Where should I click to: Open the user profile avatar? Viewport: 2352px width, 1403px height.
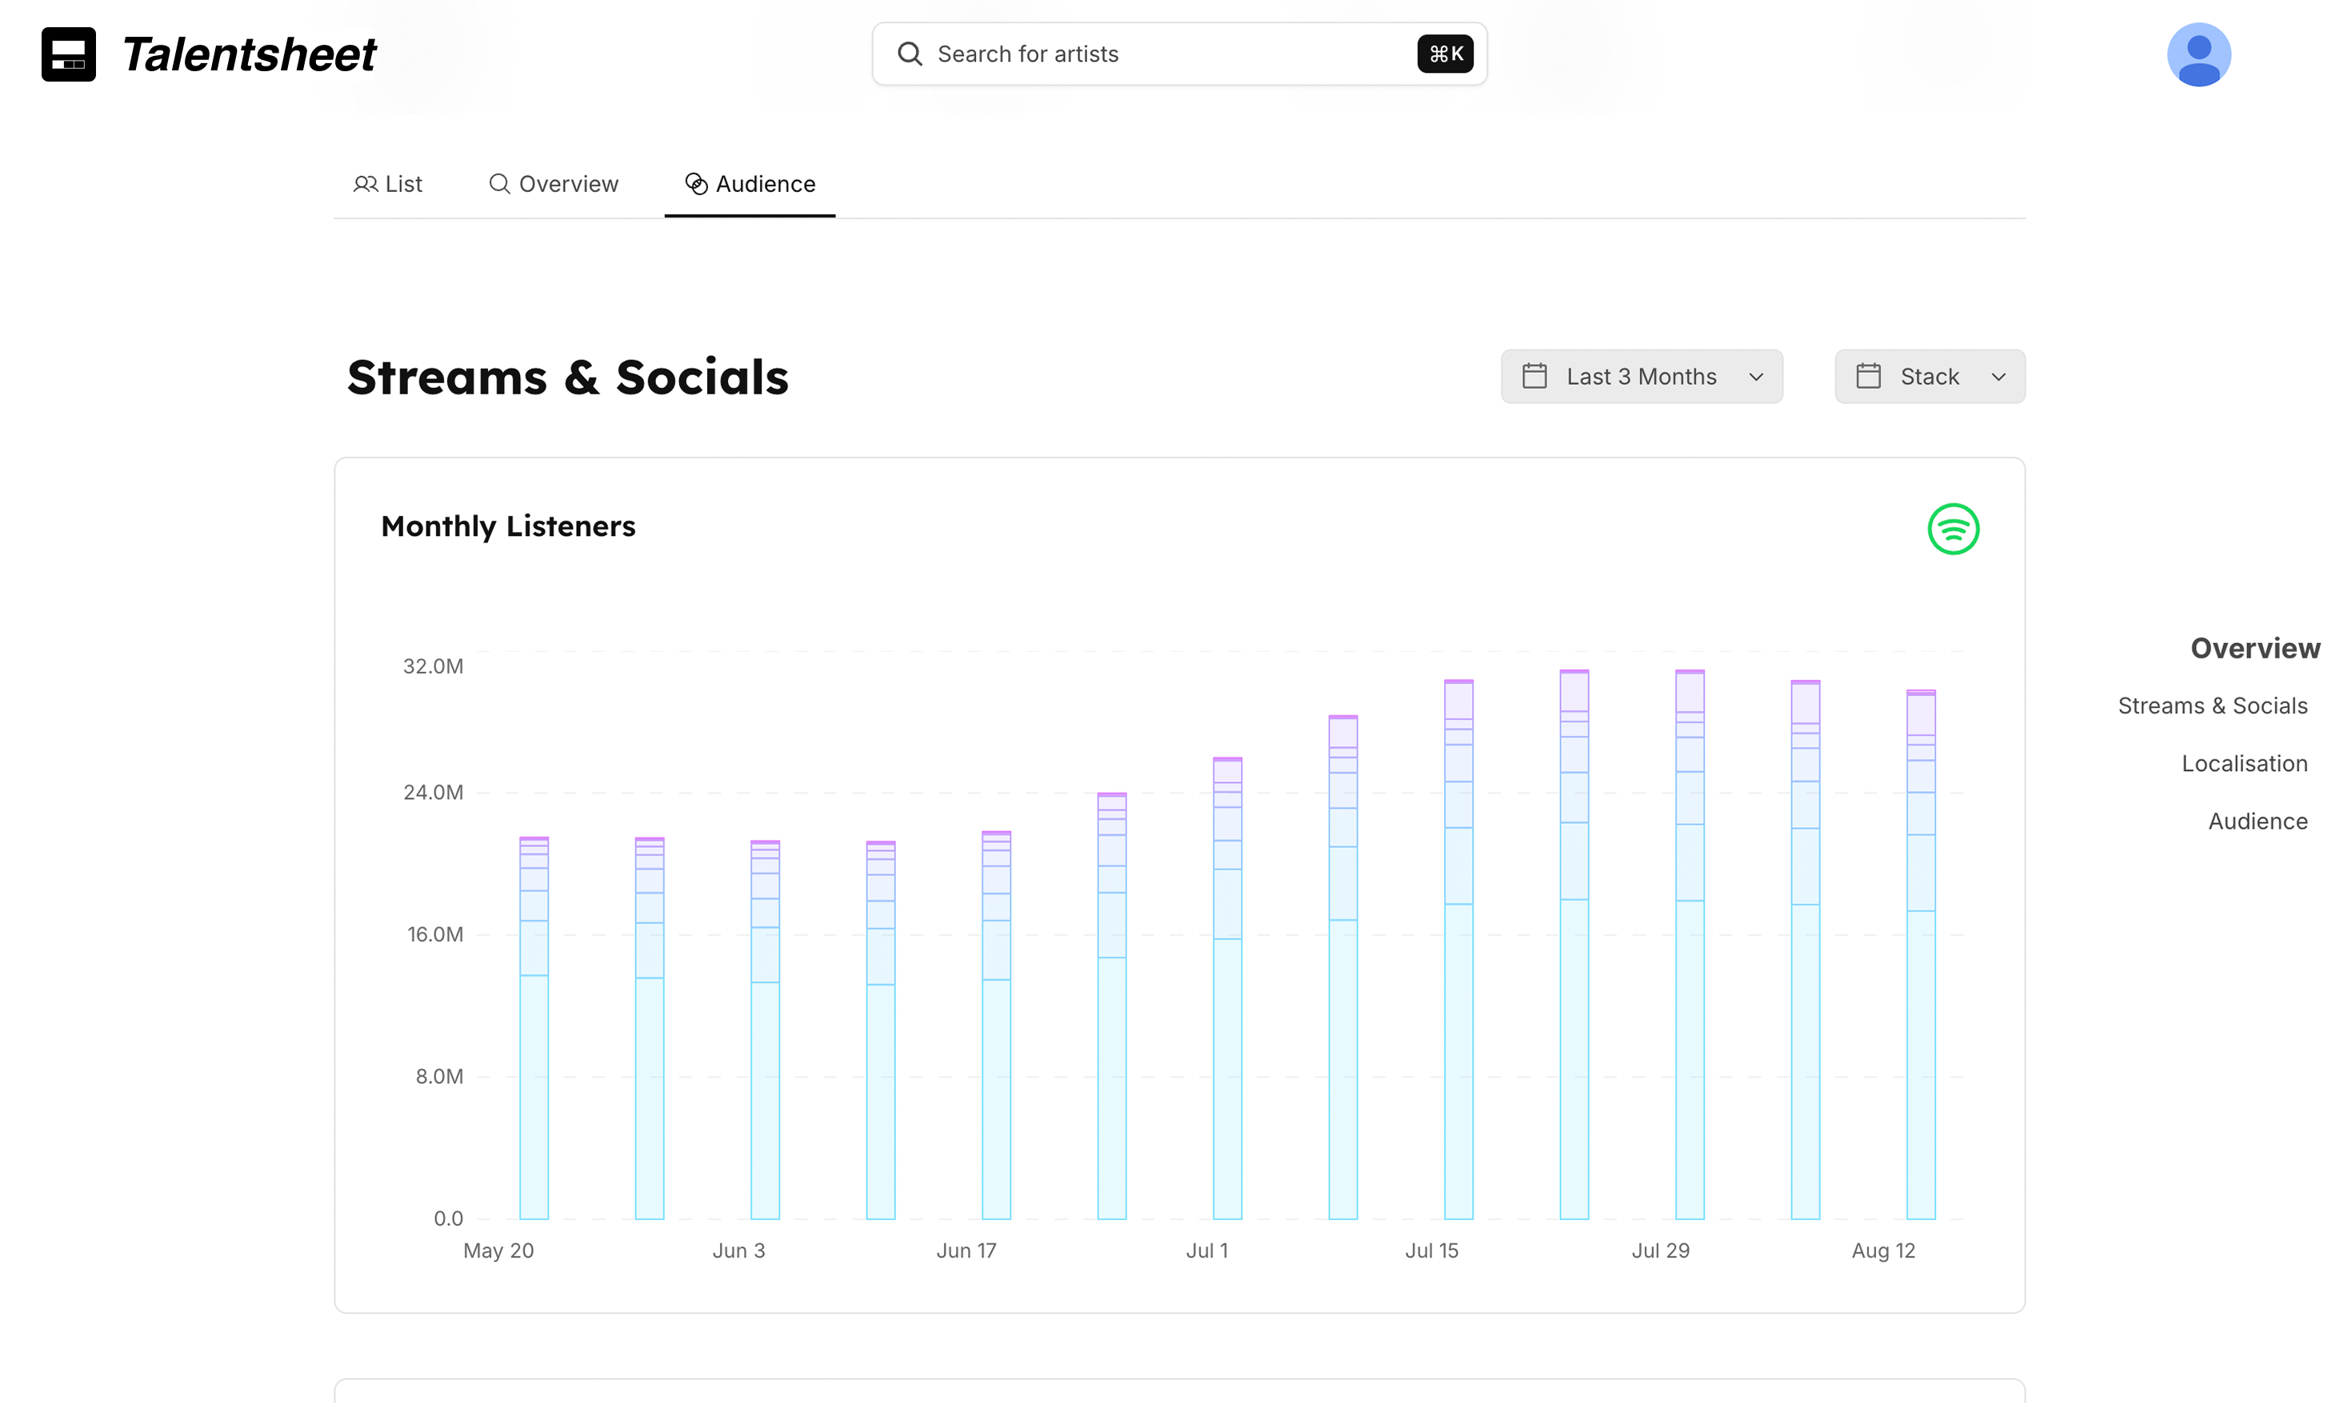point(2198,54)
